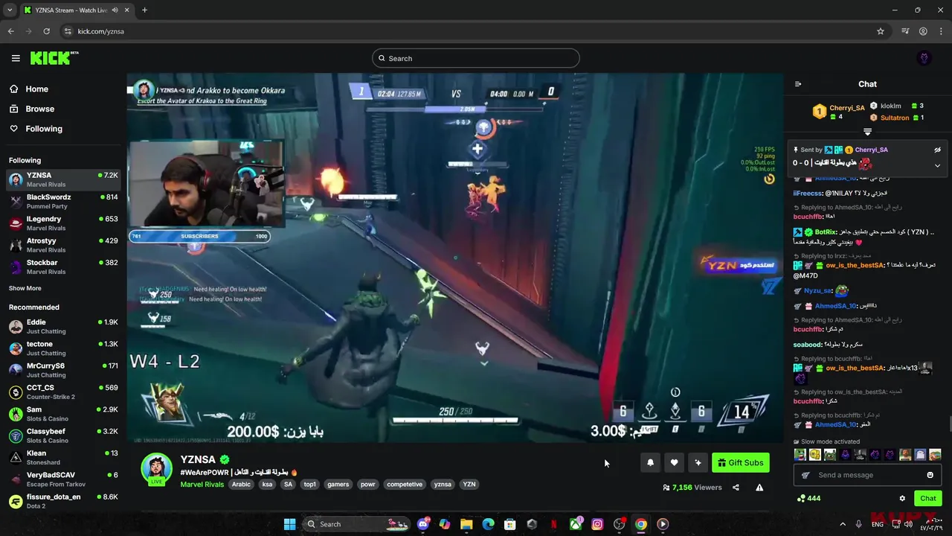Open the ILegendry channel

coord(63,223)
